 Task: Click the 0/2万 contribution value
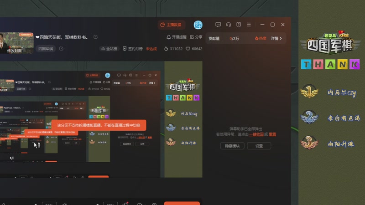click(234, 39)
